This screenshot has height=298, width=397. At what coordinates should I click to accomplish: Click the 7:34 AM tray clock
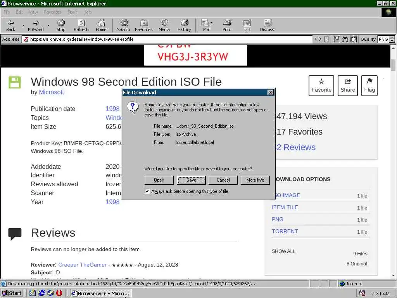pos(381,293)
